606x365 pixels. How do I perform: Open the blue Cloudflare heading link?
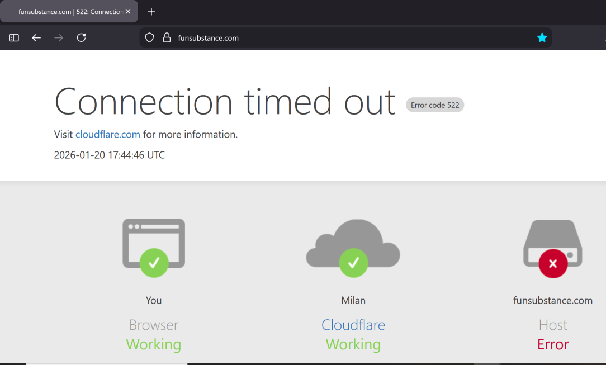tap(353, 325)
